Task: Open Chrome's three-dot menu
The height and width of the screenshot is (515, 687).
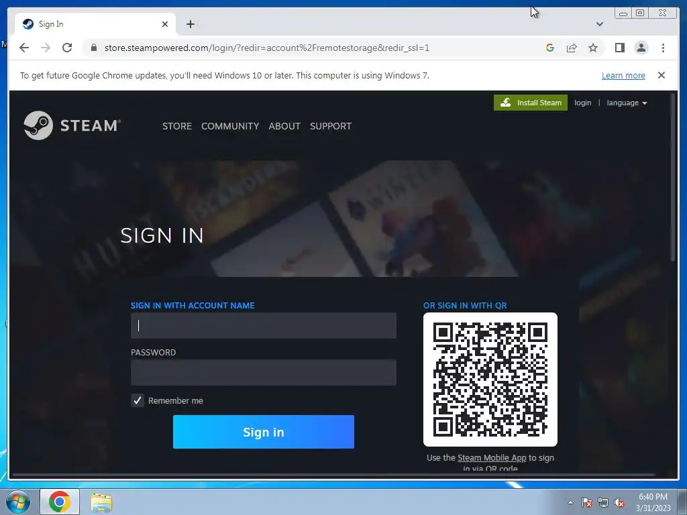Action: [x=663, y=48]
